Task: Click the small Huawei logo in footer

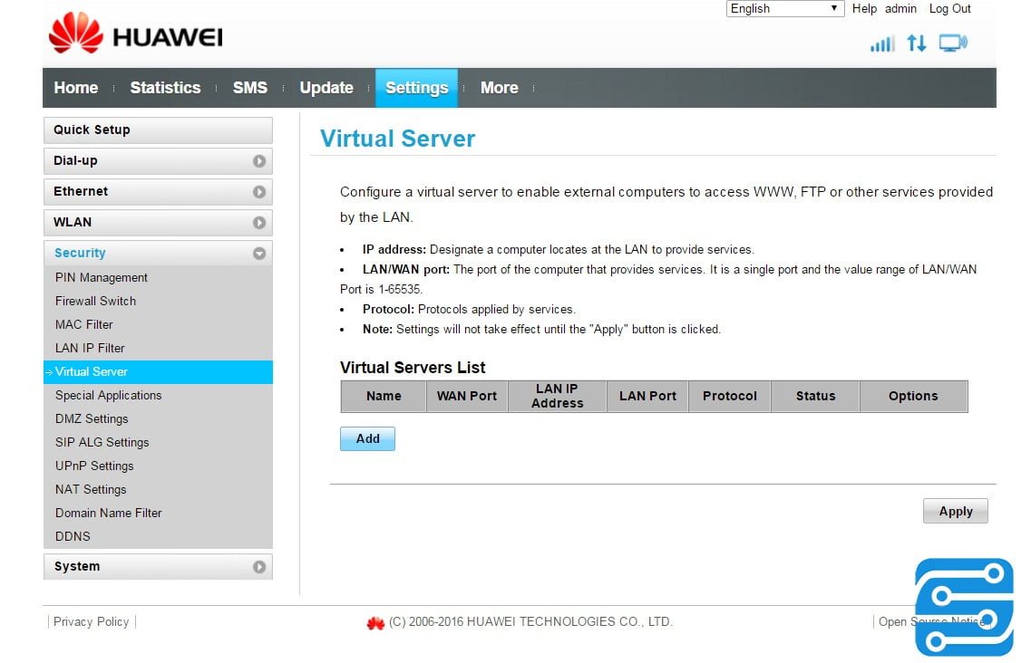Action: 375,622
